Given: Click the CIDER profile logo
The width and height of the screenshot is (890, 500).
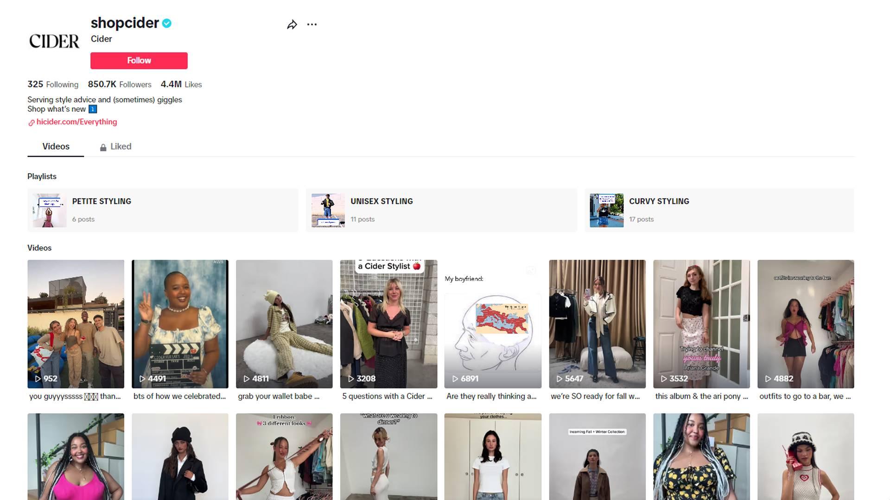Looking at the screenshot, I should (x=54, y=41).
